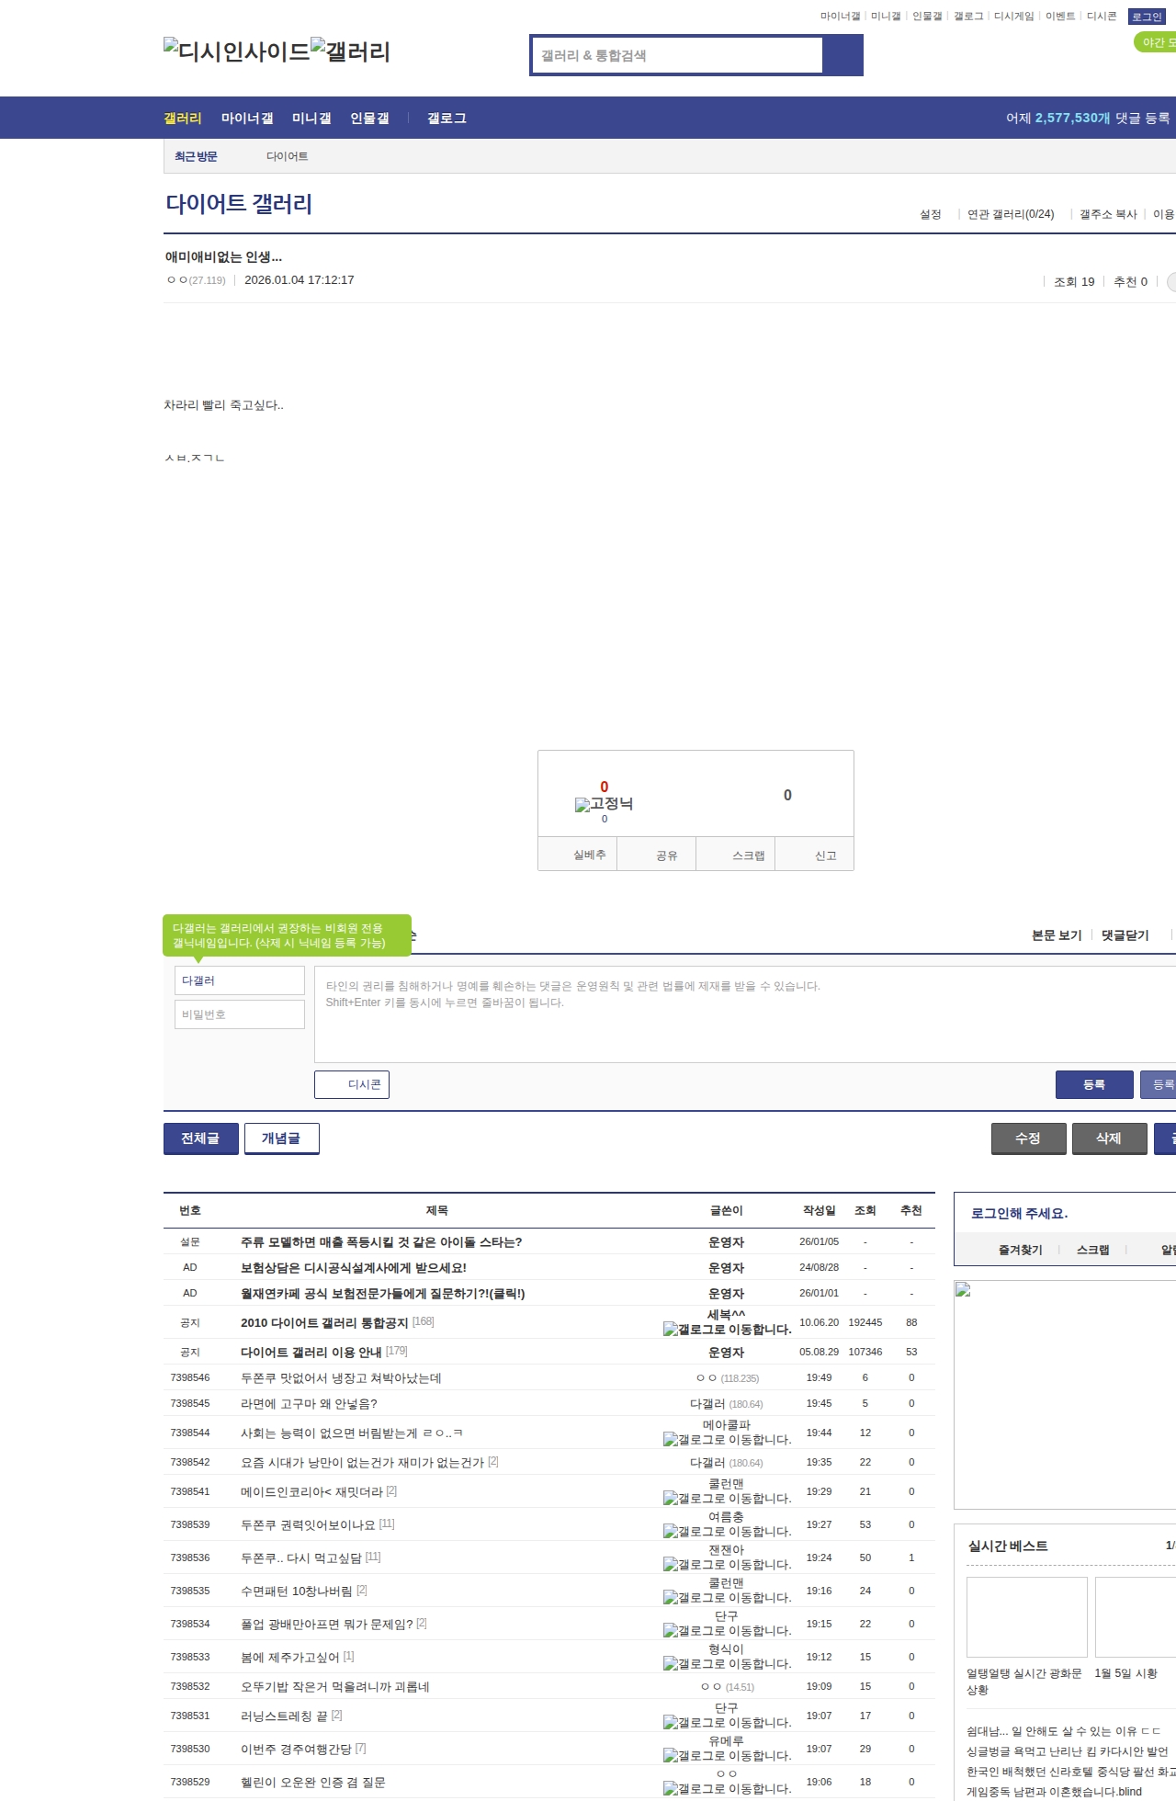Open gallog icon under author 유메루
This screenshot has width=1176, height=1801.
pyautogui.click(x=727, y=1756)
